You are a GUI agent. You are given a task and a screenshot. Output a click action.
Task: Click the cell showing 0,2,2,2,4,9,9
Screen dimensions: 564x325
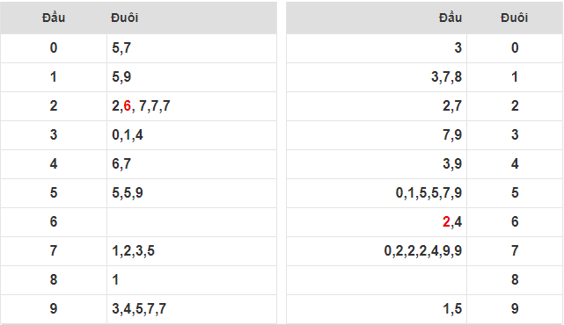[377, 250]
